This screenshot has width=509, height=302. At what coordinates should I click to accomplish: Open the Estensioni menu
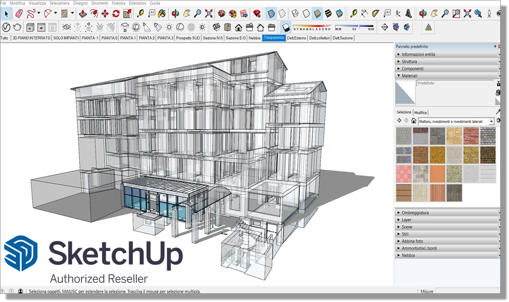click(x=137, y=3)
